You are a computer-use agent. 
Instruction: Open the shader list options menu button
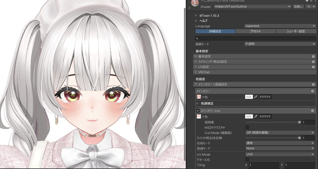tap(311, 7)
